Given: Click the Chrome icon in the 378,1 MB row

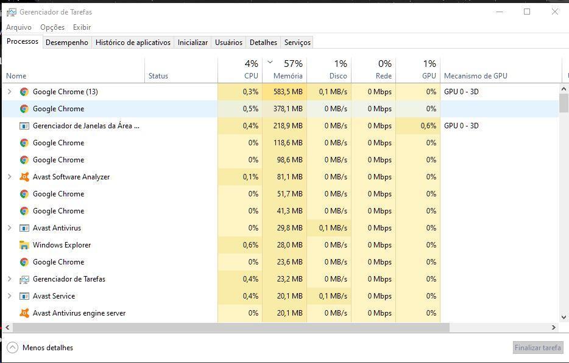Looking at the screenshot, I should [24, 109].
